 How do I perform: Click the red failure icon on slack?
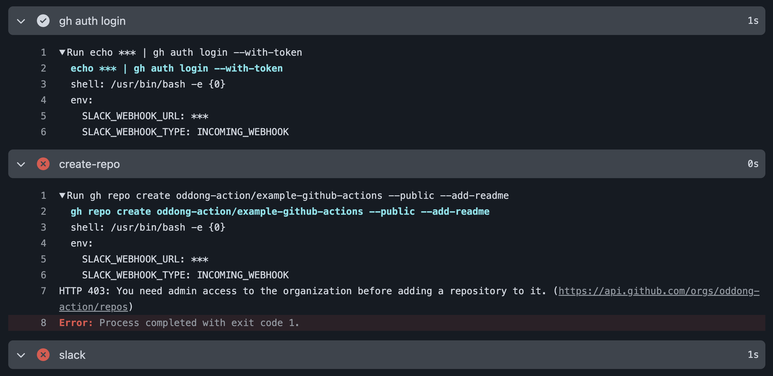43,355
